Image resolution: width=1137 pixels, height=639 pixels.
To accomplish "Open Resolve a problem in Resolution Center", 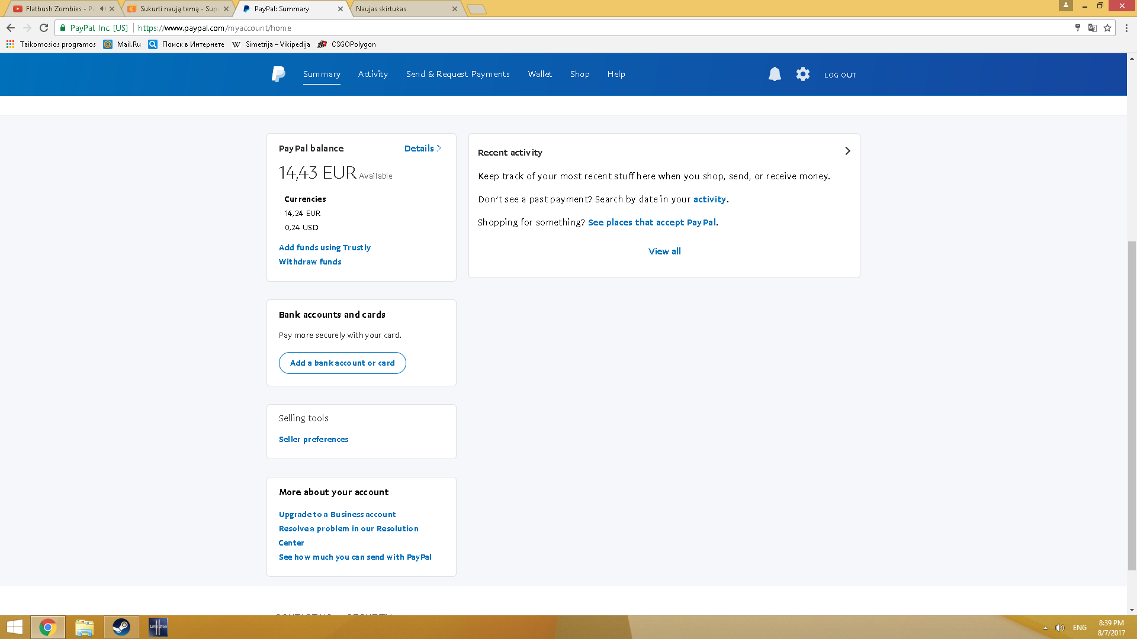I will [x=348, y=536].
